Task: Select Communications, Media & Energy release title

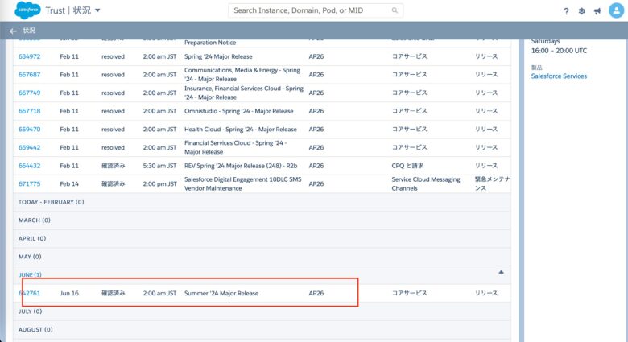Action: click(x=242, y=75)
